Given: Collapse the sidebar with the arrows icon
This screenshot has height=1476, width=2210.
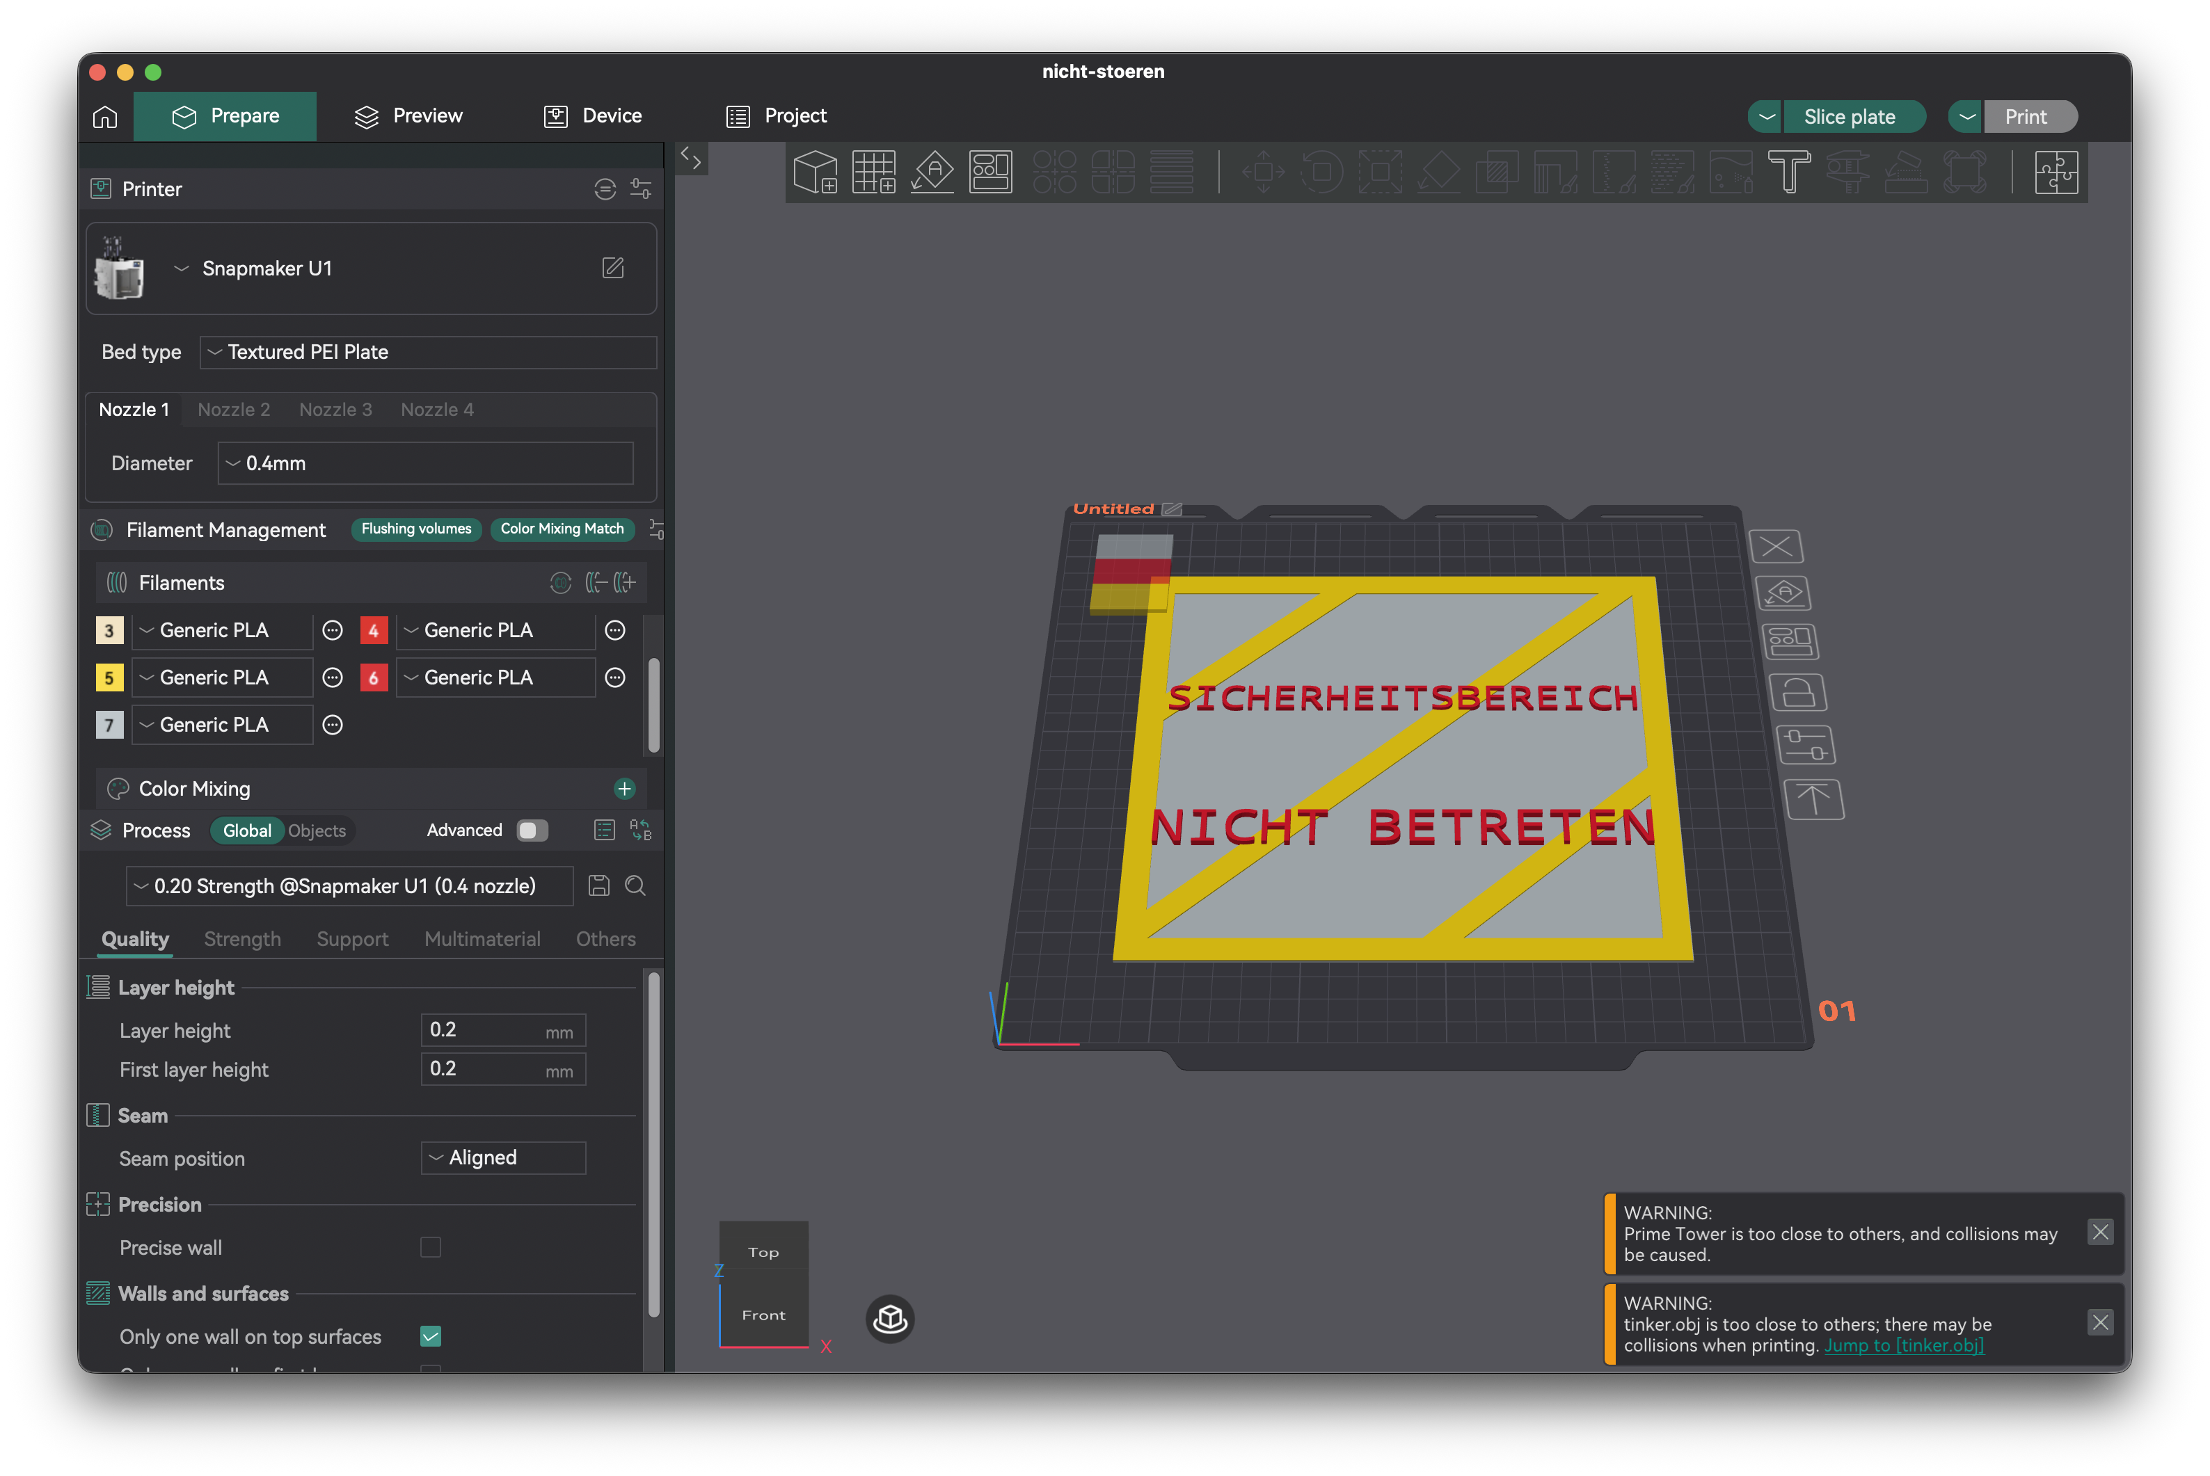Looking at the screenshot, I should [x=691, y=159].
